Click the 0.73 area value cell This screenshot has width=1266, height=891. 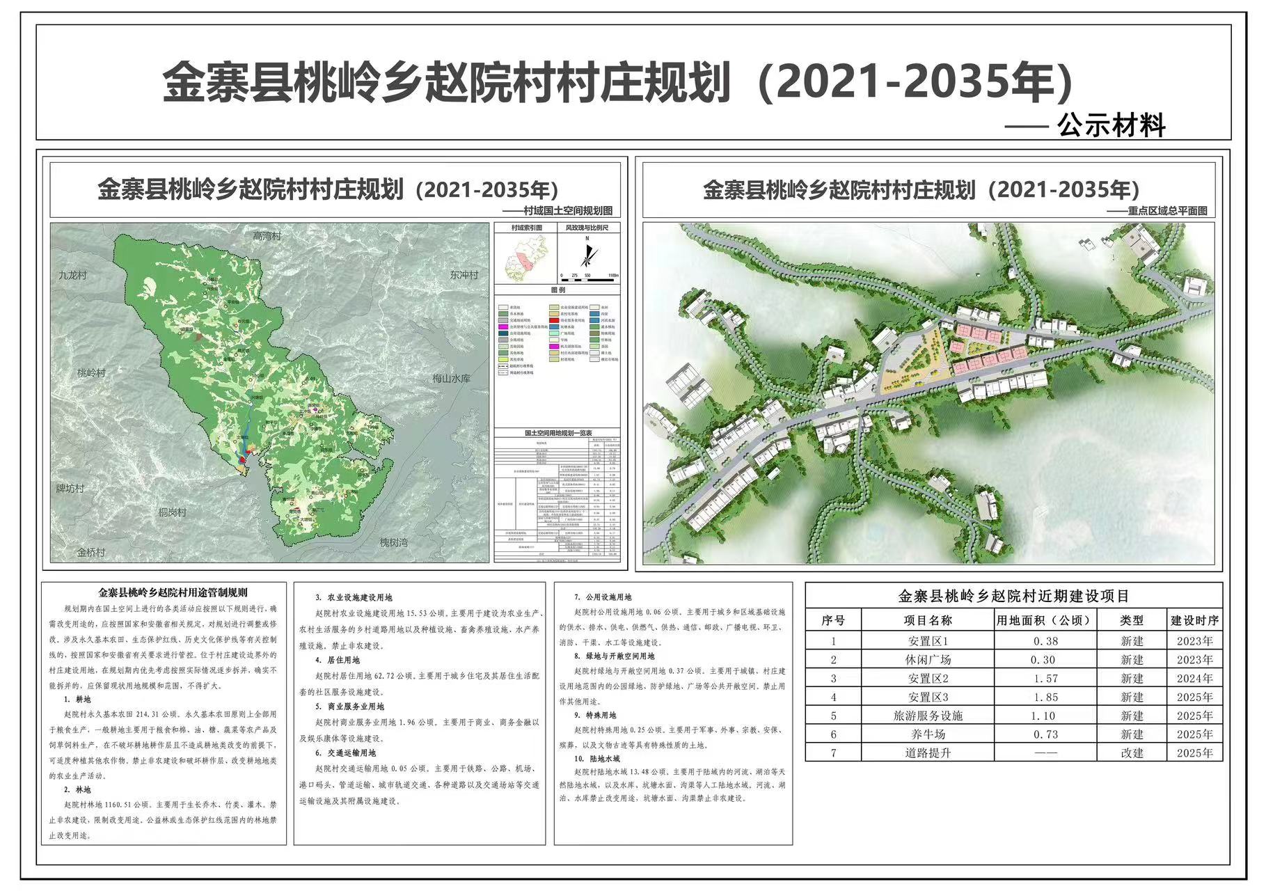(1045, 734)
